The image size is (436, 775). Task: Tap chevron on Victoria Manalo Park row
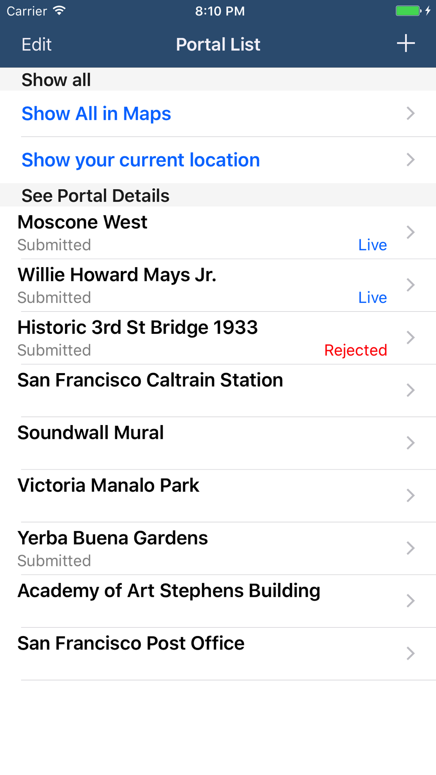tap(410, 496)
